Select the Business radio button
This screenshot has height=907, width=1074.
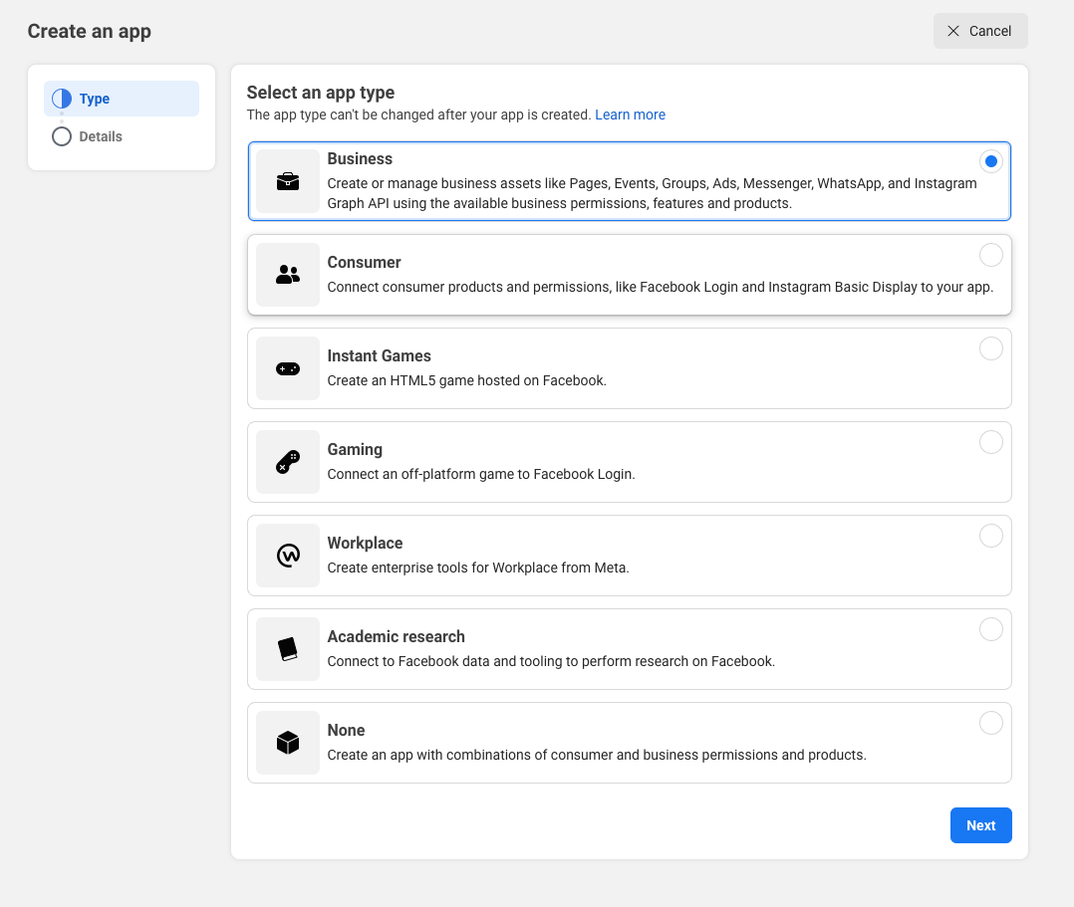coord(991,161)
